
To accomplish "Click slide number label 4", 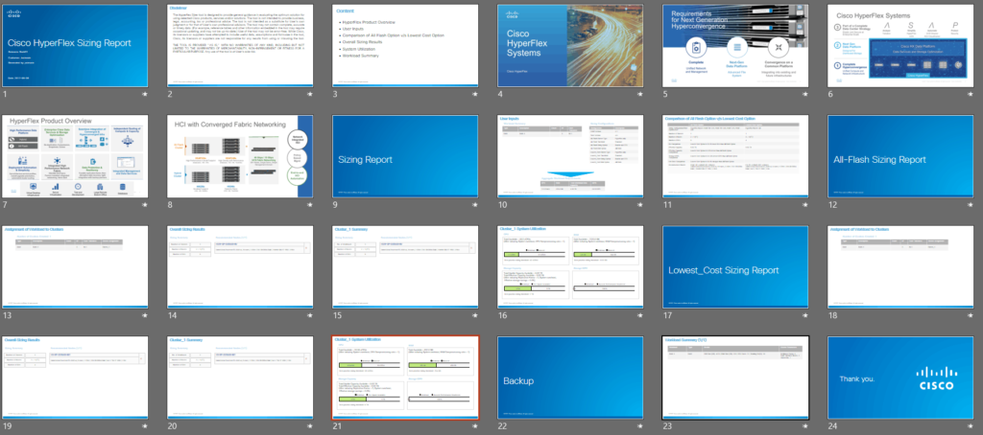I will [500, 94].
